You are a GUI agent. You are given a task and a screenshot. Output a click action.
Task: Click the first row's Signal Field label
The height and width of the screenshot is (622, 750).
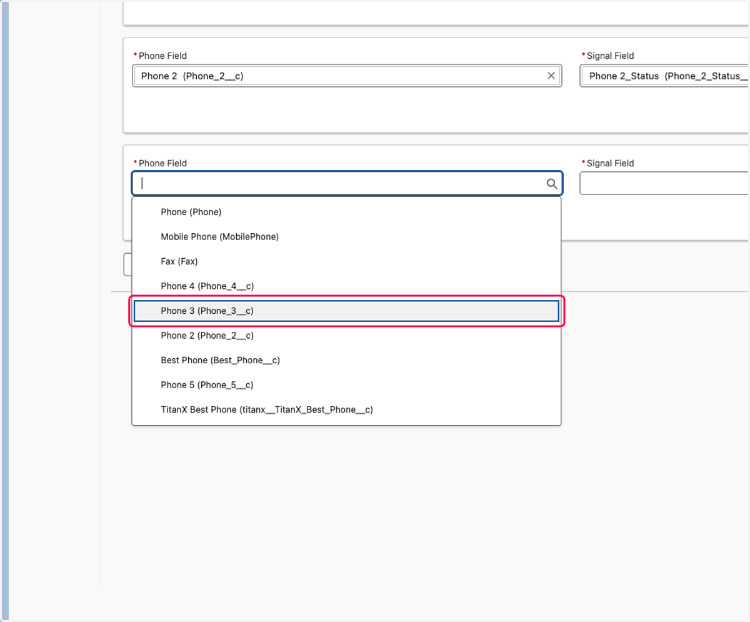click(610, 56)
